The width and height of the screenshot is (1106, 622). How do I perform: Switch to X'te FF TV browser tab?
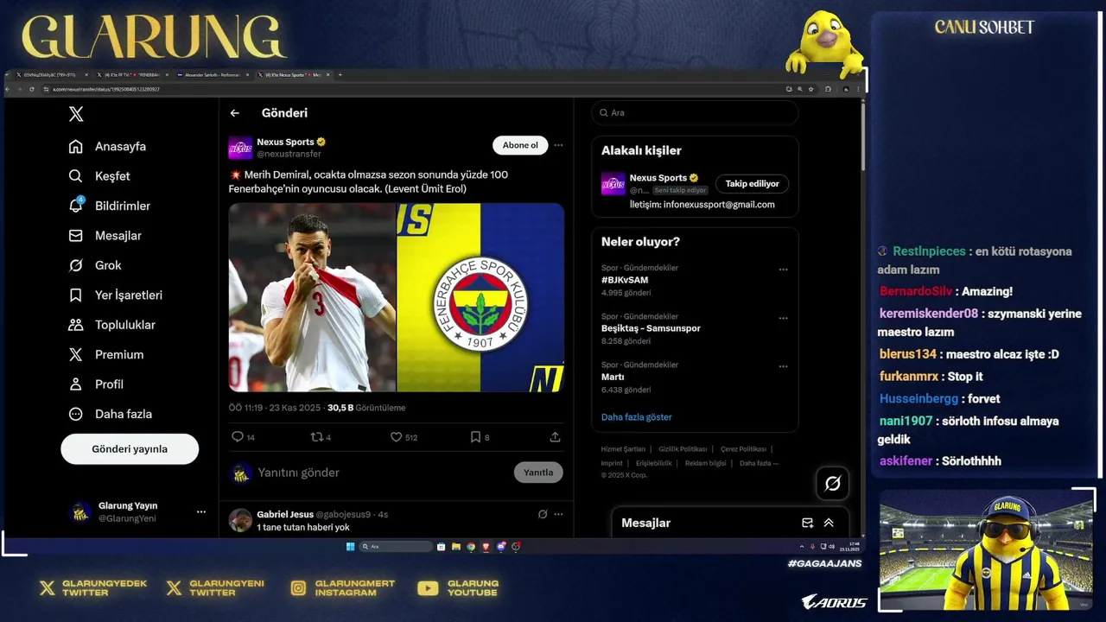tap(132, 75)
